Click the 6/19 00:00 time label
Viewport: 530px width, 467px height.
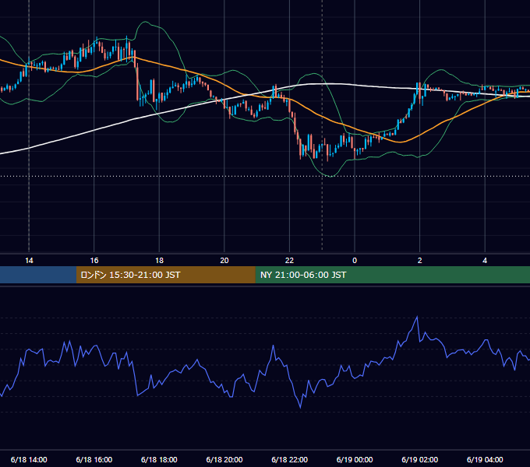(355, 459)
